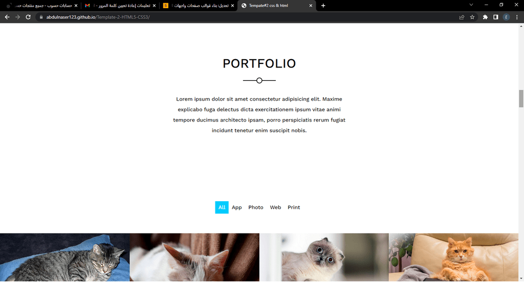Open the Chrome profile avatar

point(506,17)
